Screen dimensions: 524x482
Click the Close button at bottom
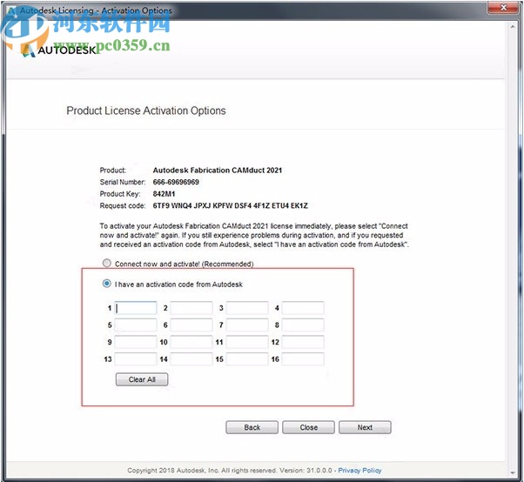308,427
